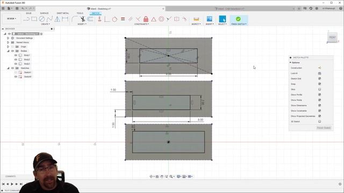Apply the Midpoint triangle constraint
The image size is (344, 193).
click(x=154, y=19)
